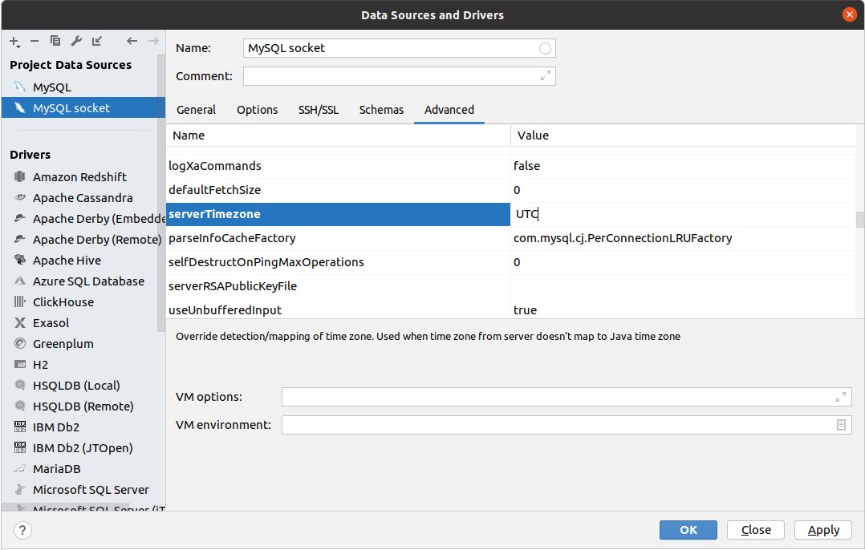Expand the Comment field editor
The width and height of the screenshot is (865, 550).
coord(545,76)
